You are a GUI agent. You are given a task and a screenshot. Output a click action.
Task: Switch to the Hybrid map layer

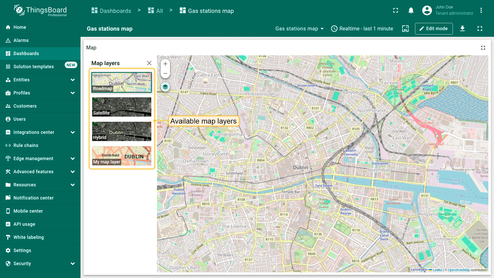[122, 131]
